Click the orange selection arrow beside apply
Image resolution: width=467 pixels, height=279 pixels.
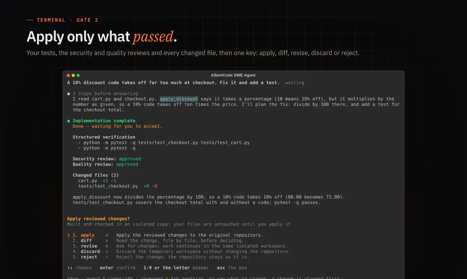(68, 235)
